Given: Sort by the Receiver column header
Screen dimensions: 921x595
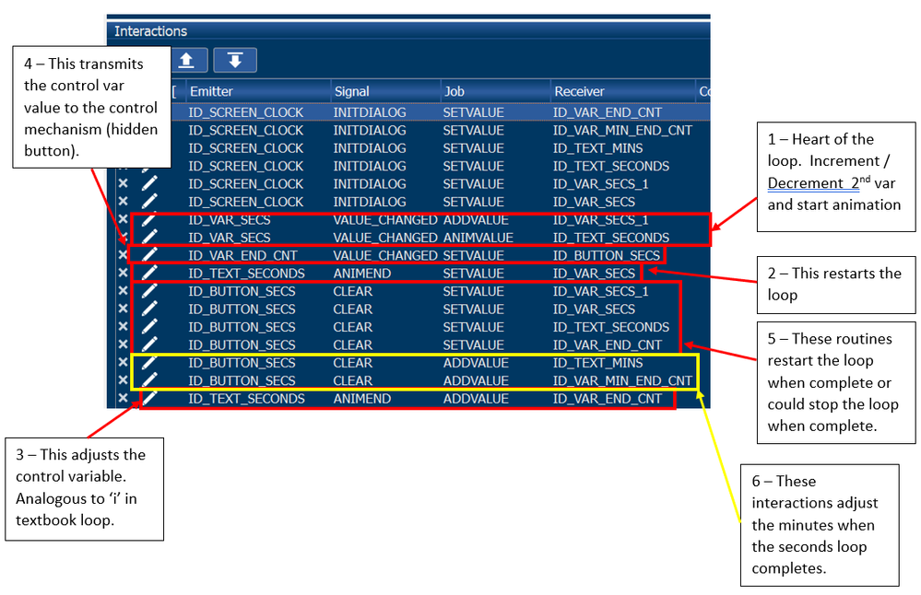Looking at the screenshot, I should tap(622, 91).
